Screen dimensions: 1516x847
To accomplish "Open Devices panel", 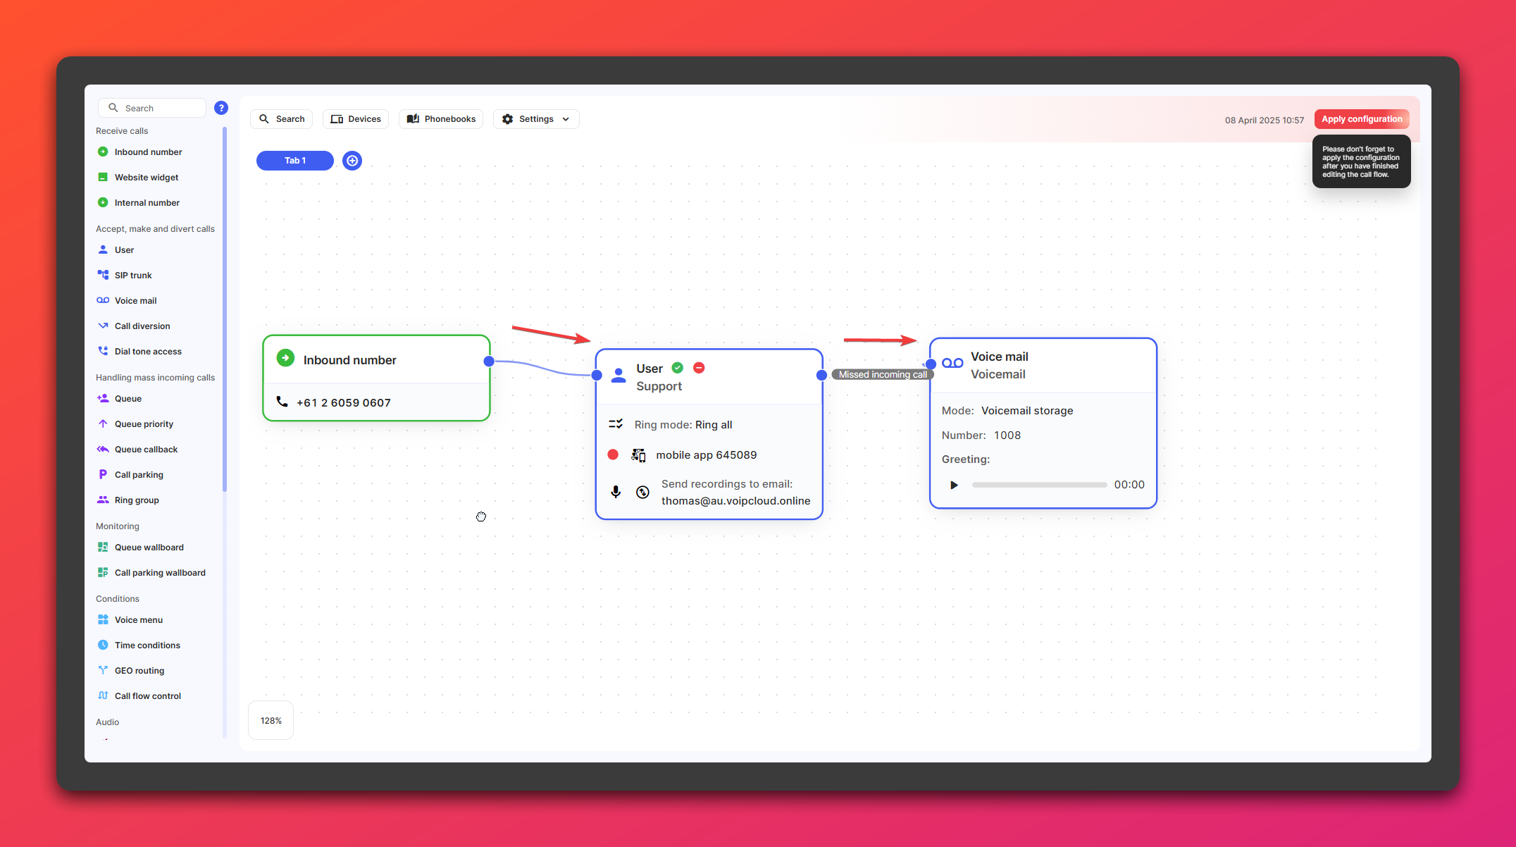I will pyautogui.click(x=356, y=119).
